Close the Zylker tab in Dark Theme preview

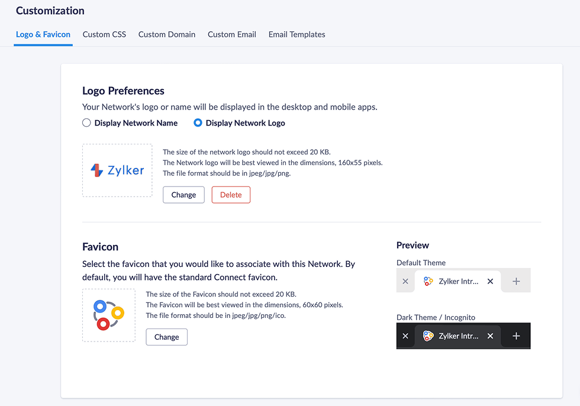(x=490, y=336)
